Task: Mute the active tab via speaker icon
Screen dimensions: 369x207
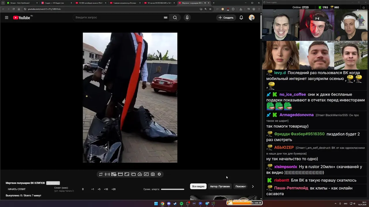Action: 205,3
